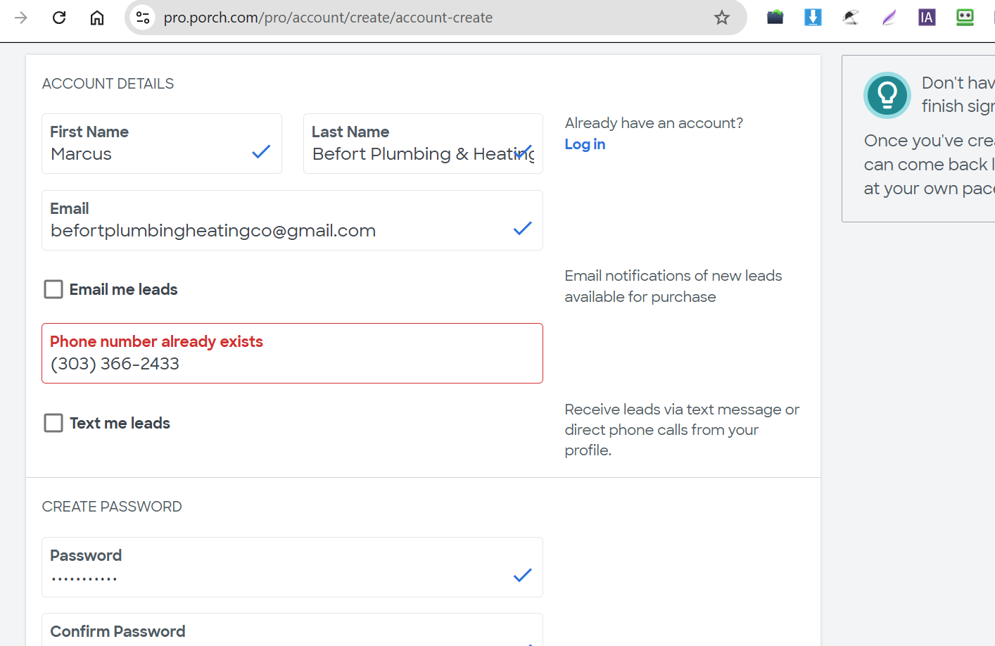Click the purple IA extension icon

927,18
